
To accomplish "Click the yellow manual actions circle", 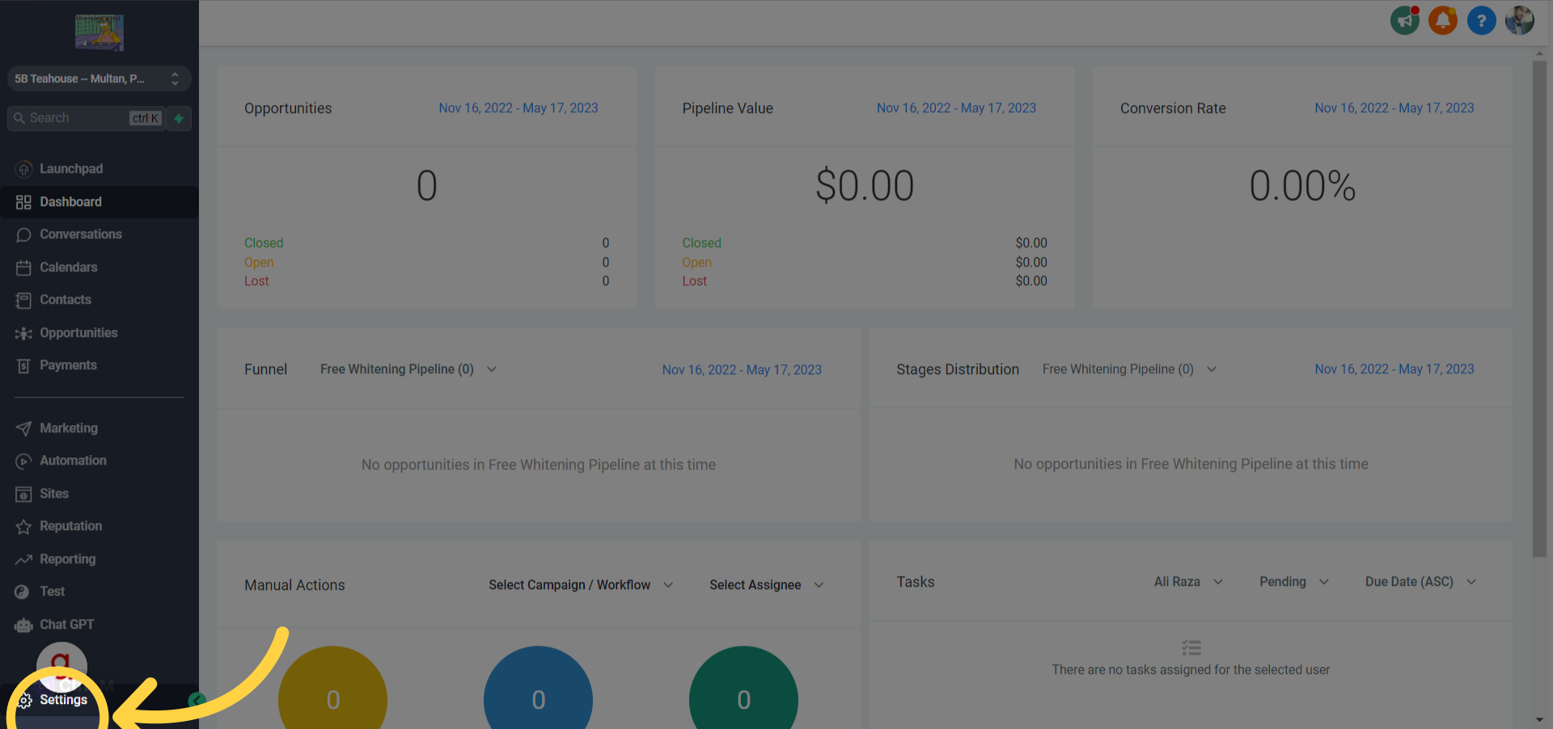I will (332, 688).
